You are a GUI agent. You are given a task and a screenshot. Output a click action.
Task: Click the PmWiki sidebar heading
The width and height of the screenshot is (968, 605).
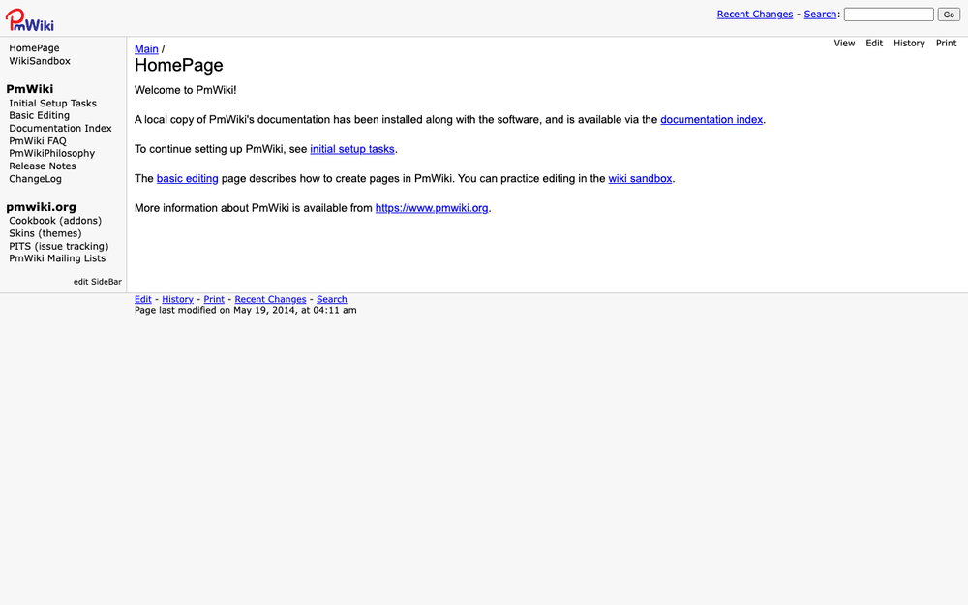point(30,89)
